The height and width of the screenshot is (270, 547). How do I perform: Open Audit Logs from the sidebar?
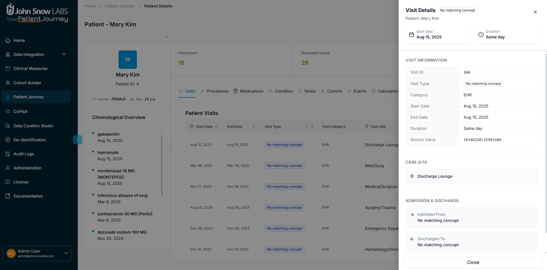coord(23,154)
